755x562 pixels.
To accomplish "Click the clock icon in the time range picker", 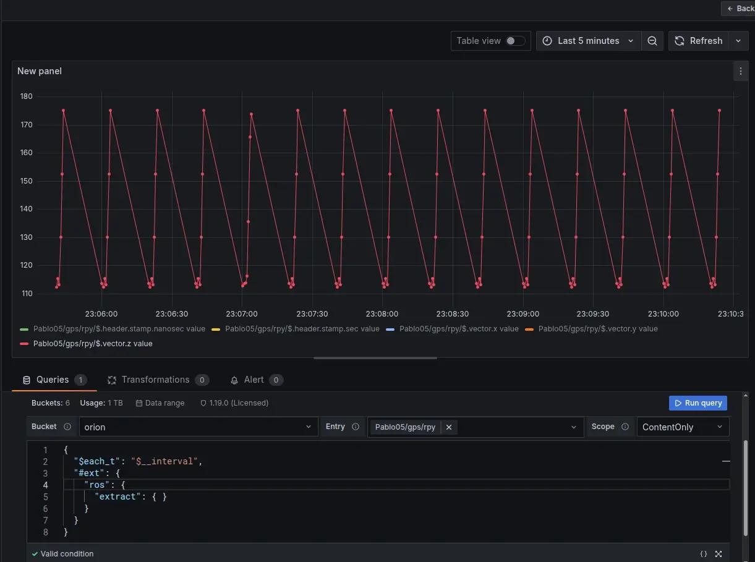I will point(547,41).
